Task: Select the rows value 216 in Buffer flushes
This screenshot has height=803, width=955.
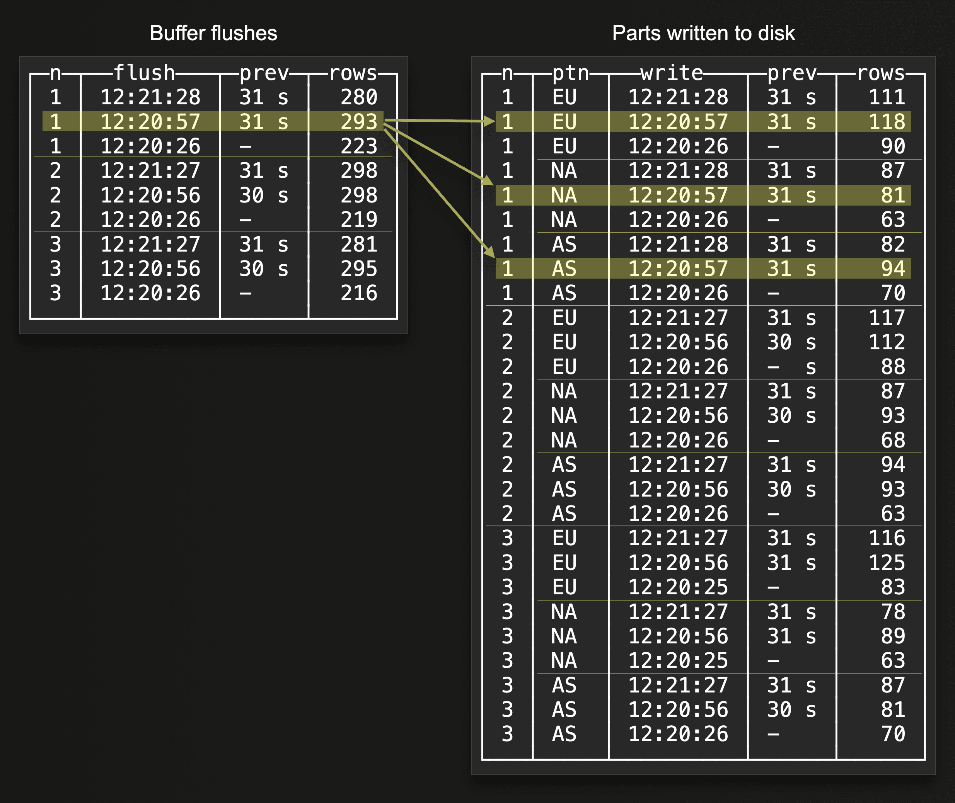Action: 359,293
